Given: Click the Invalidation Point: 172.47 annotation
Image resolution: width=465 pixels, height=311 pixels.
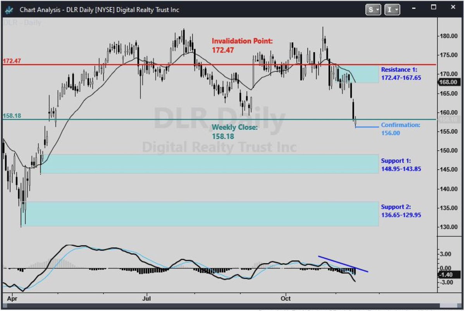Looking at the screenshot, I should (x=242, y=45).
